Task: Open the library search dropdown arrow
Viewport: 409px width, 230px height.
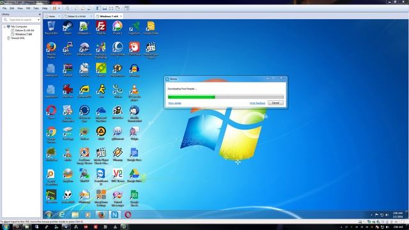Action: [x=38, y=20]
